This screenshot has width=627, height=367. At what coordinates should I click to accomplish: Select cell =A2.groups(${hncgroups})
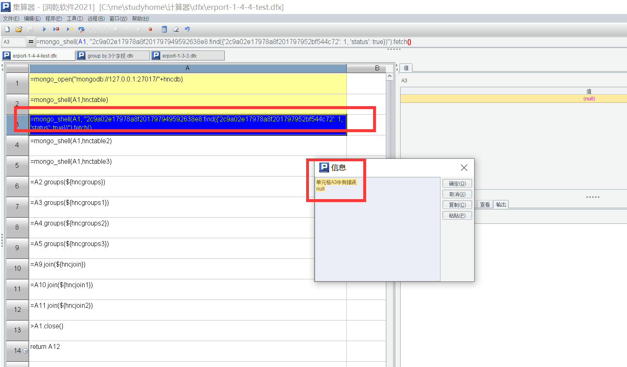pyautogui.click(x=188, y=186)
